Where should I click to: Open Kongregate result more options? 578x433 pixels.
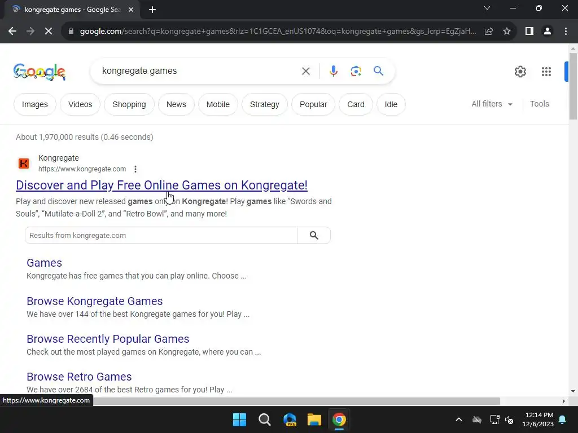click(135, 169)
